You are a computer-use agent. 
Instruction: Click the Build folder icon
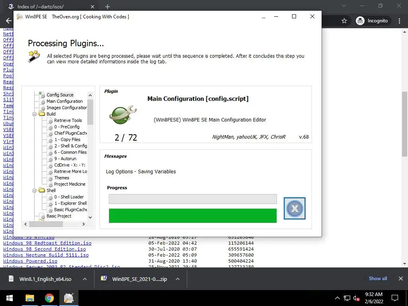point(42,114)
